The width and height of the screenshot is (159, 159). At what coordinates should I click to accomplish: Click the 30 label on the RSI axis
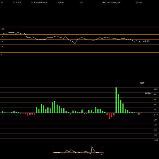[x=2, y=47]
